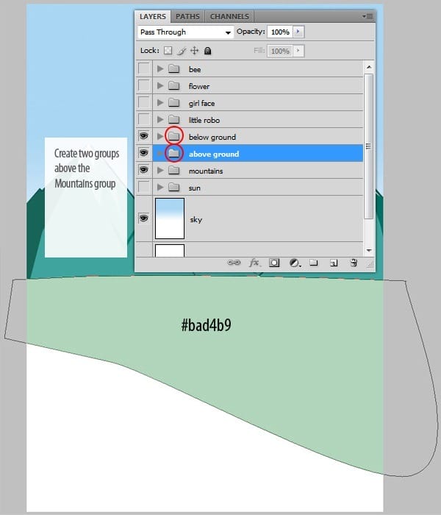Screen dimensions: 441x515
Task: Click the lock all padlock icon
Action: pyautogui.click(x=208, y=51)
